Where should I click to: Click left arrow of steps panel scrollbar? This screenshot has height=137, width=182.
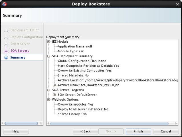pyautogui.click(x=3, y=123)
